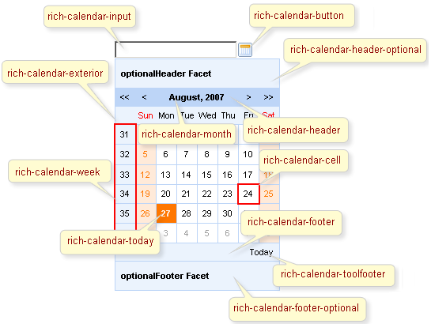Screen dimensions: 431x324
Task: Click inside the date input field
Action: 176,50
